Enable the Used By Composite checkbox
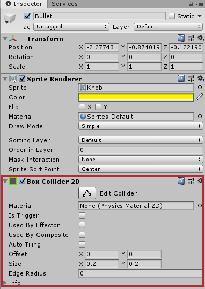 tap(82, 235)
